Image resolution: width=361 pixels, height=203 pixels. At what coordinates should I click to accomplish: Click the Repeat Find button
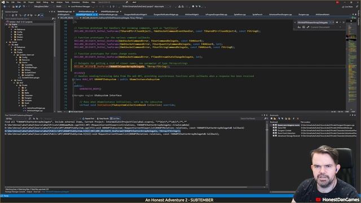(88, 119)
